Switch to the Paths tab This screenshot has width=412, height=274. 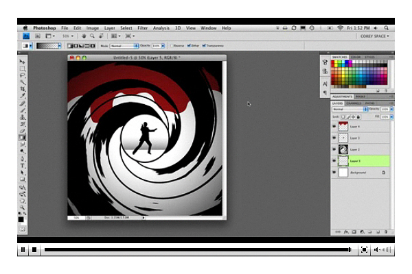pos(369,103)
